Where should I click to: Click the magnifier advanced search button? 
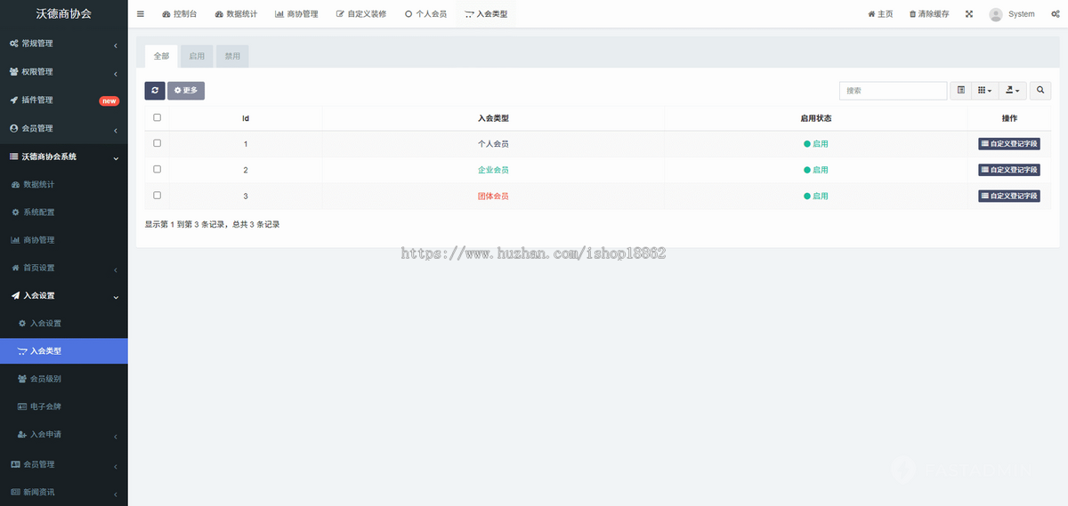click(1040, 90)
